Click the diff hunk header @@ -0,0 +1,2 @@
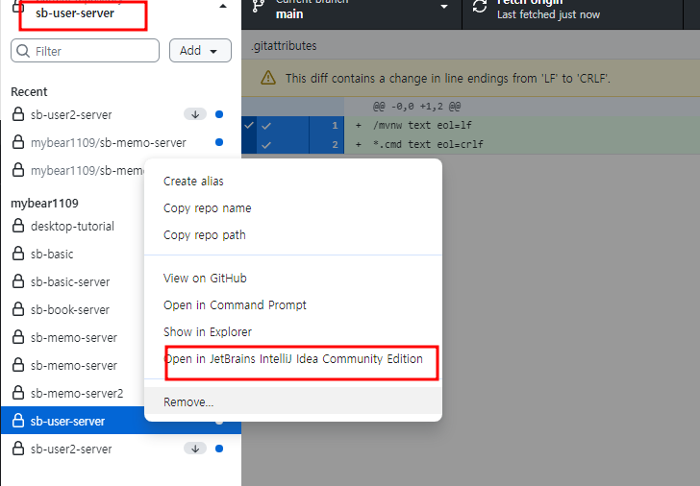 (416, 107)
